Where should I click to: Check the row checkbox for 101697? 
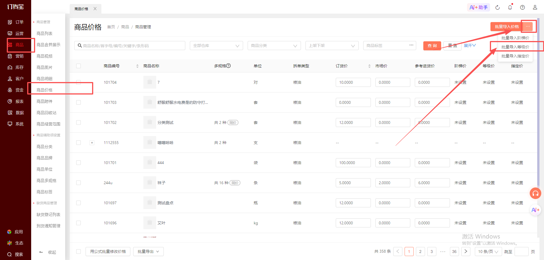click(x=78, y=203)
